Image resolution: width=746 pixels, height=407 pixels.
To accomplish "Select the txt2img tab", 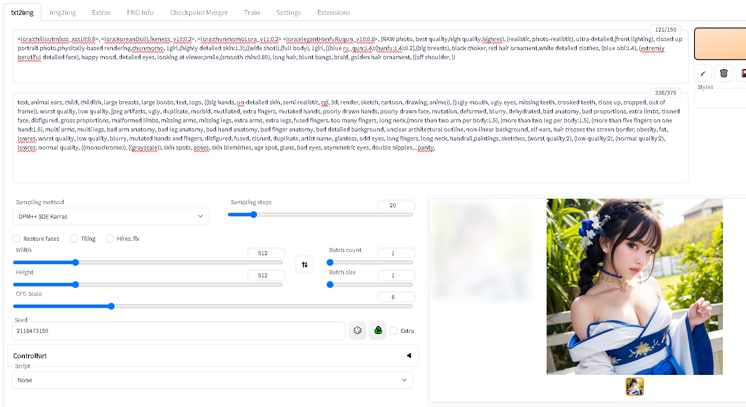I will pyautogui.click(x=22, y=13).
